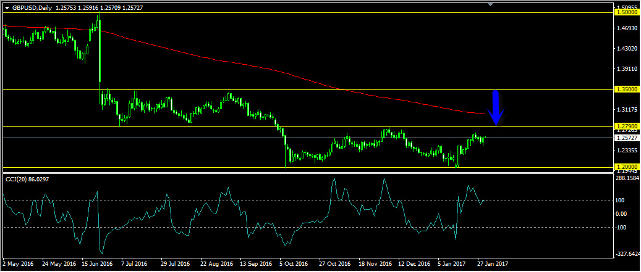Click the 15 Jun 2016 date label

pos(98,264)
